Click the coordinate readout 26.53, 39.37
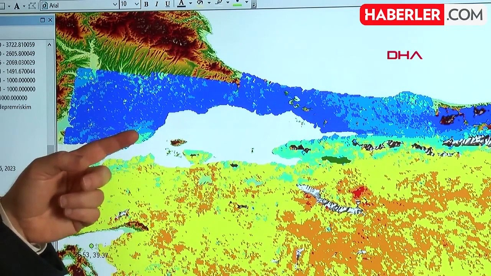 pos(92,255)
